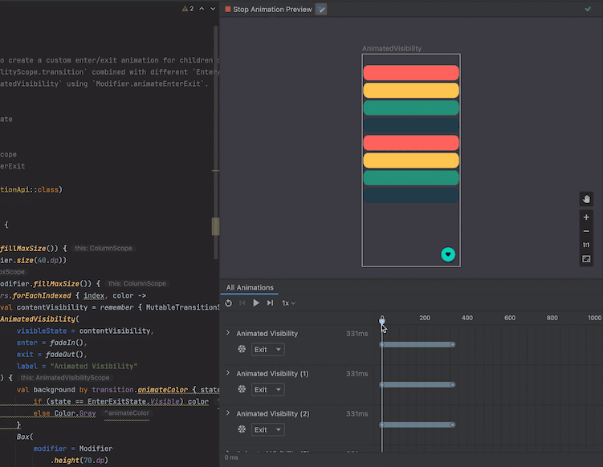Viewport: 603px width, 467px height.
Task: Click the timeline playhead handle at 0
Action: click(x=381, y=321)
